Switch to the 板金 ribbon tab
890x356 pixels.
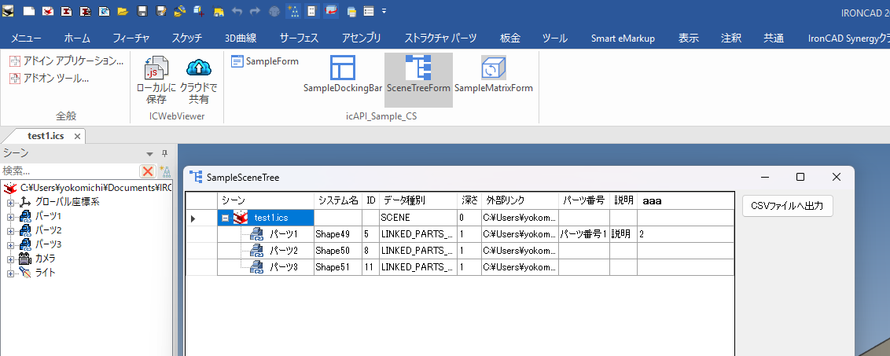[x=509, y=38]
